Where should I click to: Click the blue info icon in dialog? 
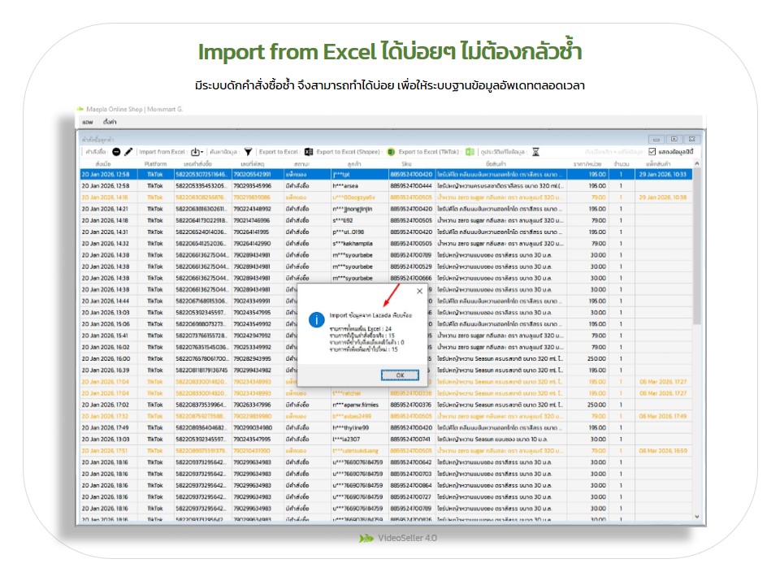[316, 320]
